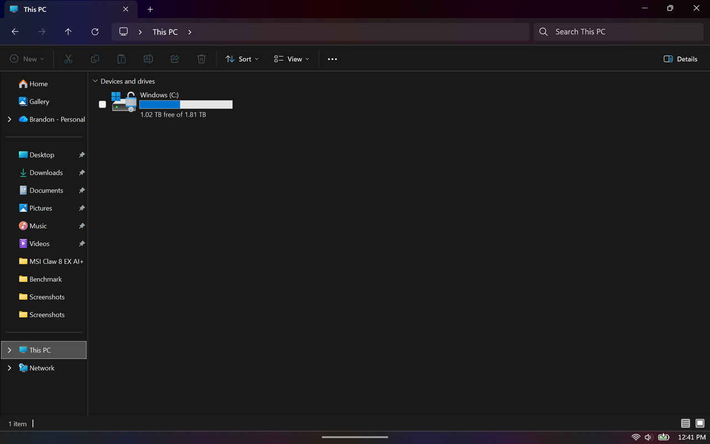Add a new tab with plus button
Image resolution: width=710 pixels, height=444 pixels.
pos(150,9)
